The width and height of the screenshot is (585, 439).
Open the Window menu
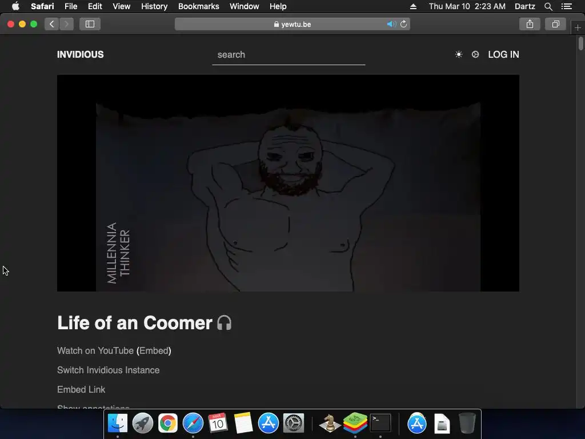245,6
